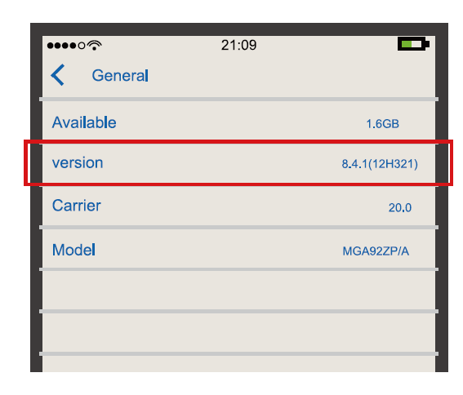Viewport: 463px width, 395px height.
Task: Tap the green battery charge level
Action: 407,44
